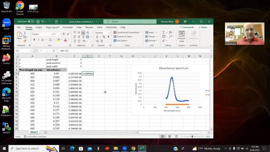Click the zoom slider in status bar
The height and width of the screenshot is (152, 270).
pos(192,136)
